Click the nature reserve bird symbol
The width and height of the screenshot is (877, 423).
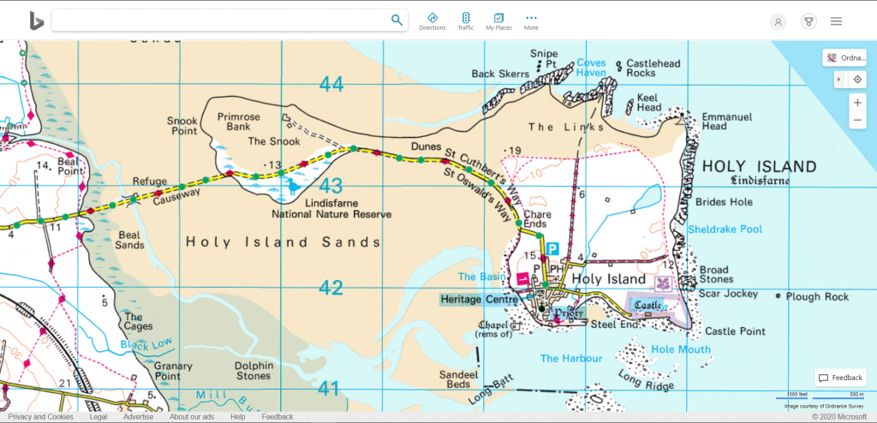tap(292, 187)
